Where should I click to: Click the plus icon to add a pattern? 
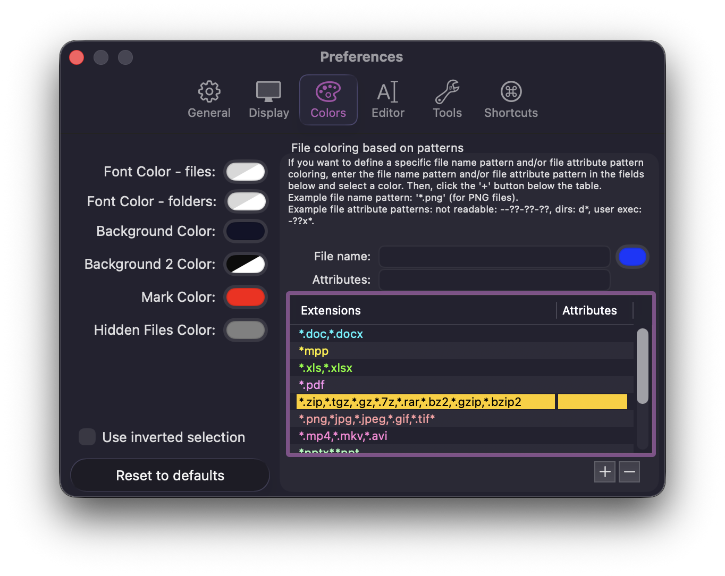(x=604, y=471)
